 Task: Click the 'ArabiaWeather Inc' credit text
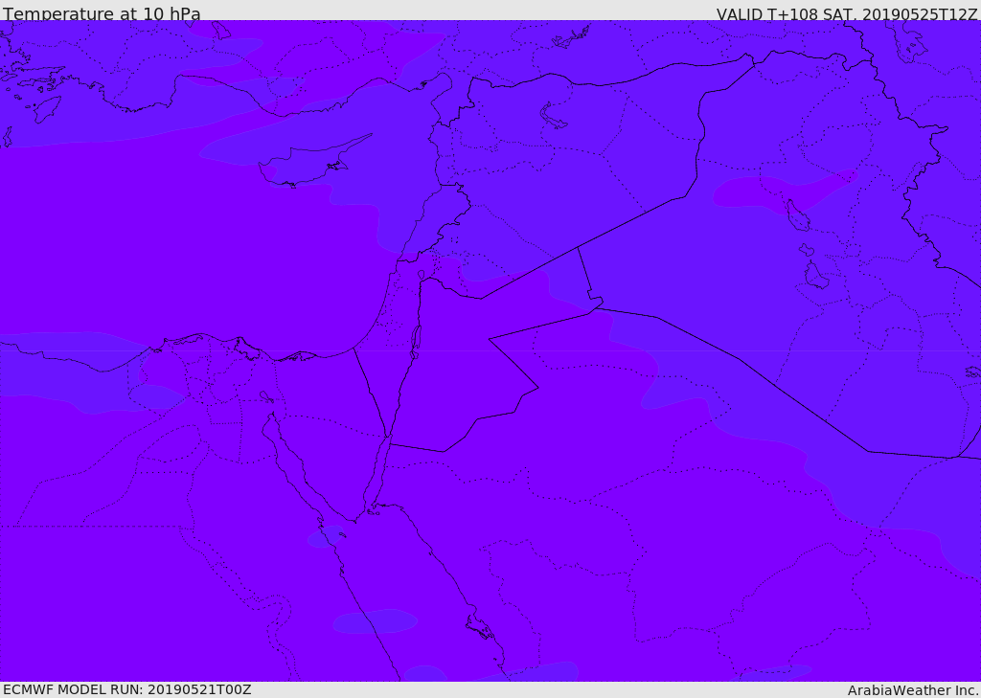click(x=912, y=690)
